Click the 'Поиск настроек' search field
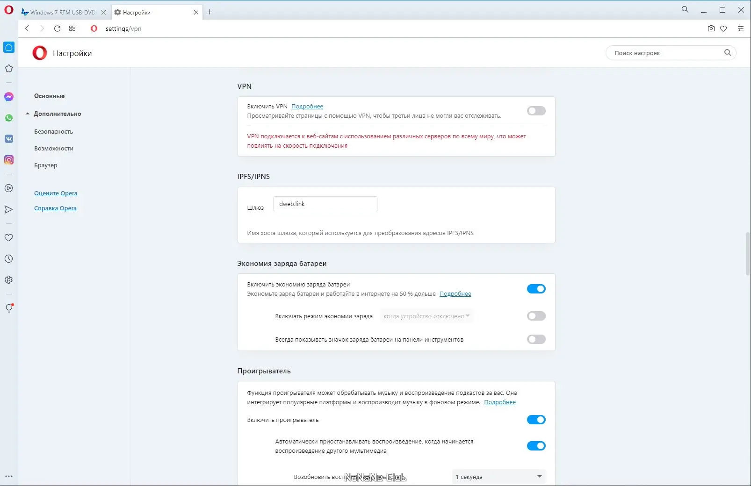 (671, 53)
